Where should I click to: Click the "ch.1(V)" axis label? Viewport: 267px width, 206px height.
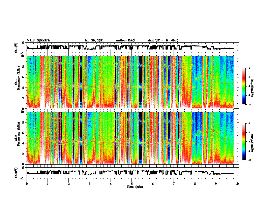(16, 48)
